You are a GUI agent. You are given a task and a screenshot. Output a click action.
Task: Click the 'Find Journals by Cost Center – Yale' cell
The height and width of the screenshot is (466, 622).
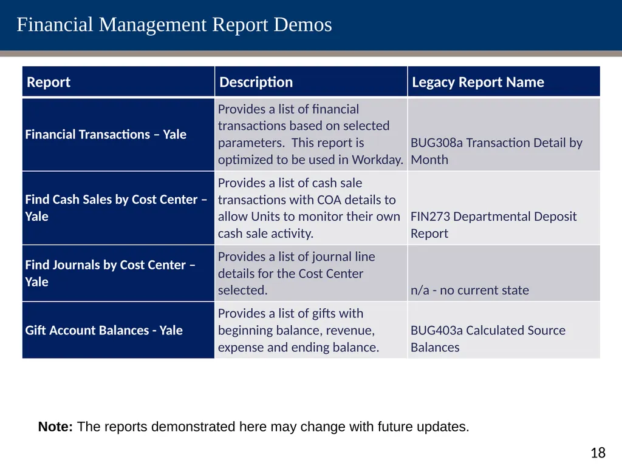tap(118, 274)
